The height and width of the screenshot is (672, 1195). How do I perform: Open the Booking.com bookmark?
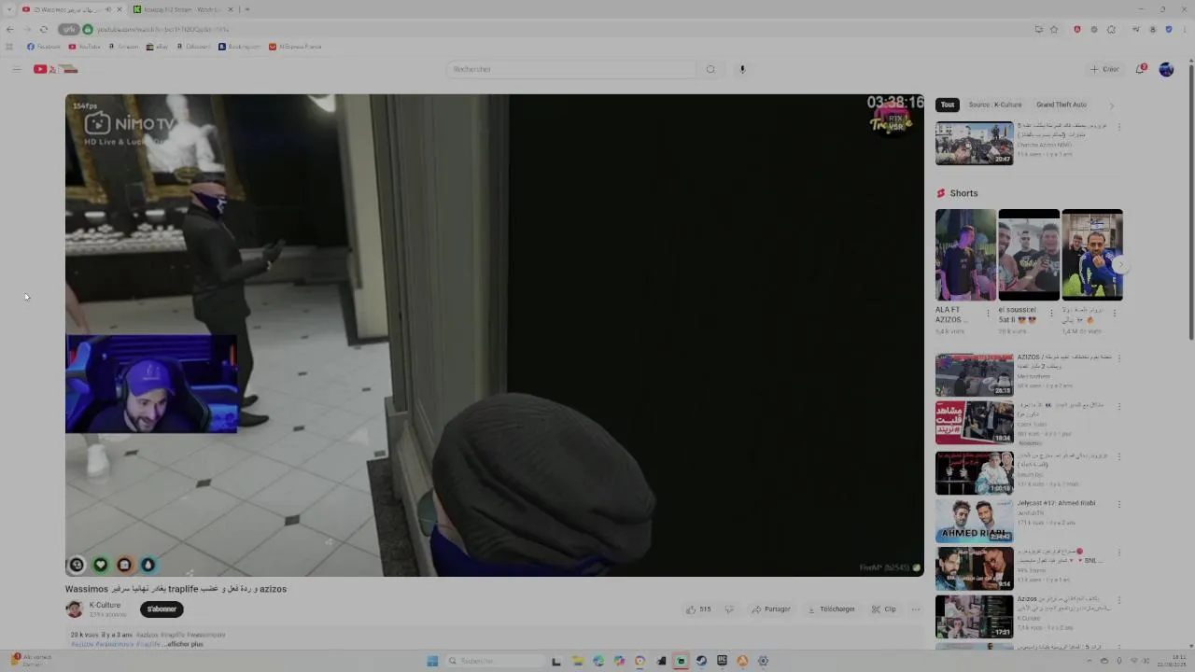click(239, 47)
